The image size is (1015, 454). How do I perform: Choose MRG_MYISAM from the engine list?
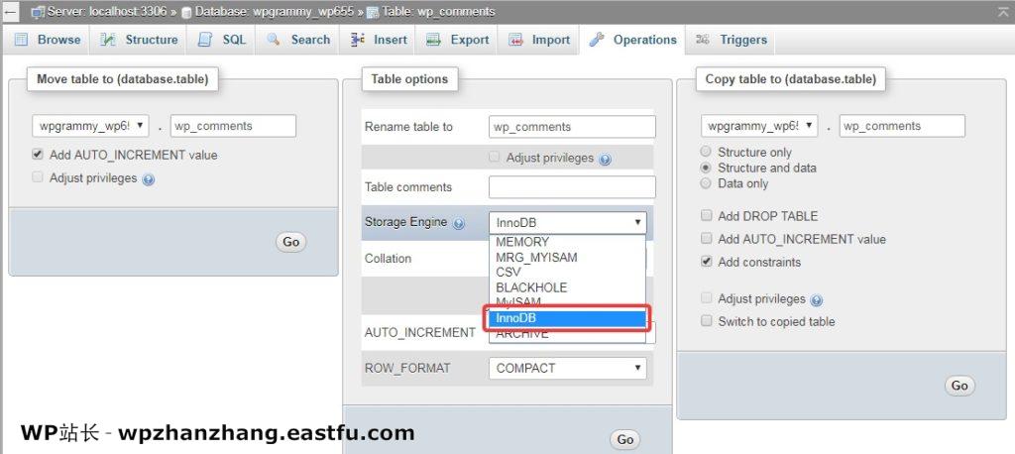point(567,257)
